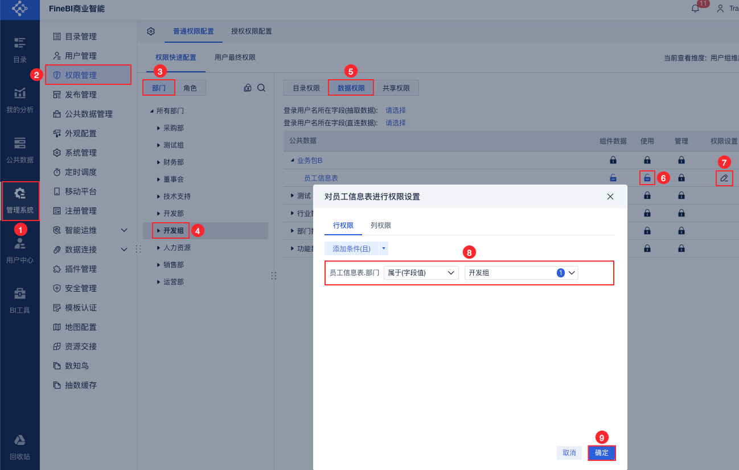Toggle 组件数据 lock for 员工信息表
This screenshot has width=739, height=470.
(x=613, y=178)
